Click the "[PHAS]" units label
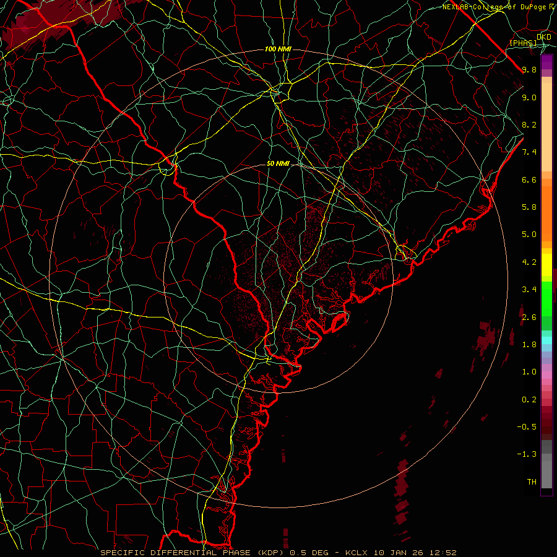 (x=523, y=43)
